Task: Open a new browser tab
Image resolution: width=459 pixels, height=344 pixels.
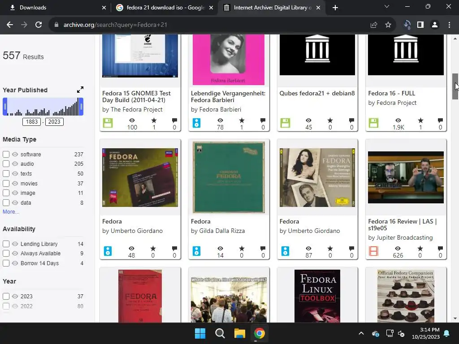Action: coord(335,8)
